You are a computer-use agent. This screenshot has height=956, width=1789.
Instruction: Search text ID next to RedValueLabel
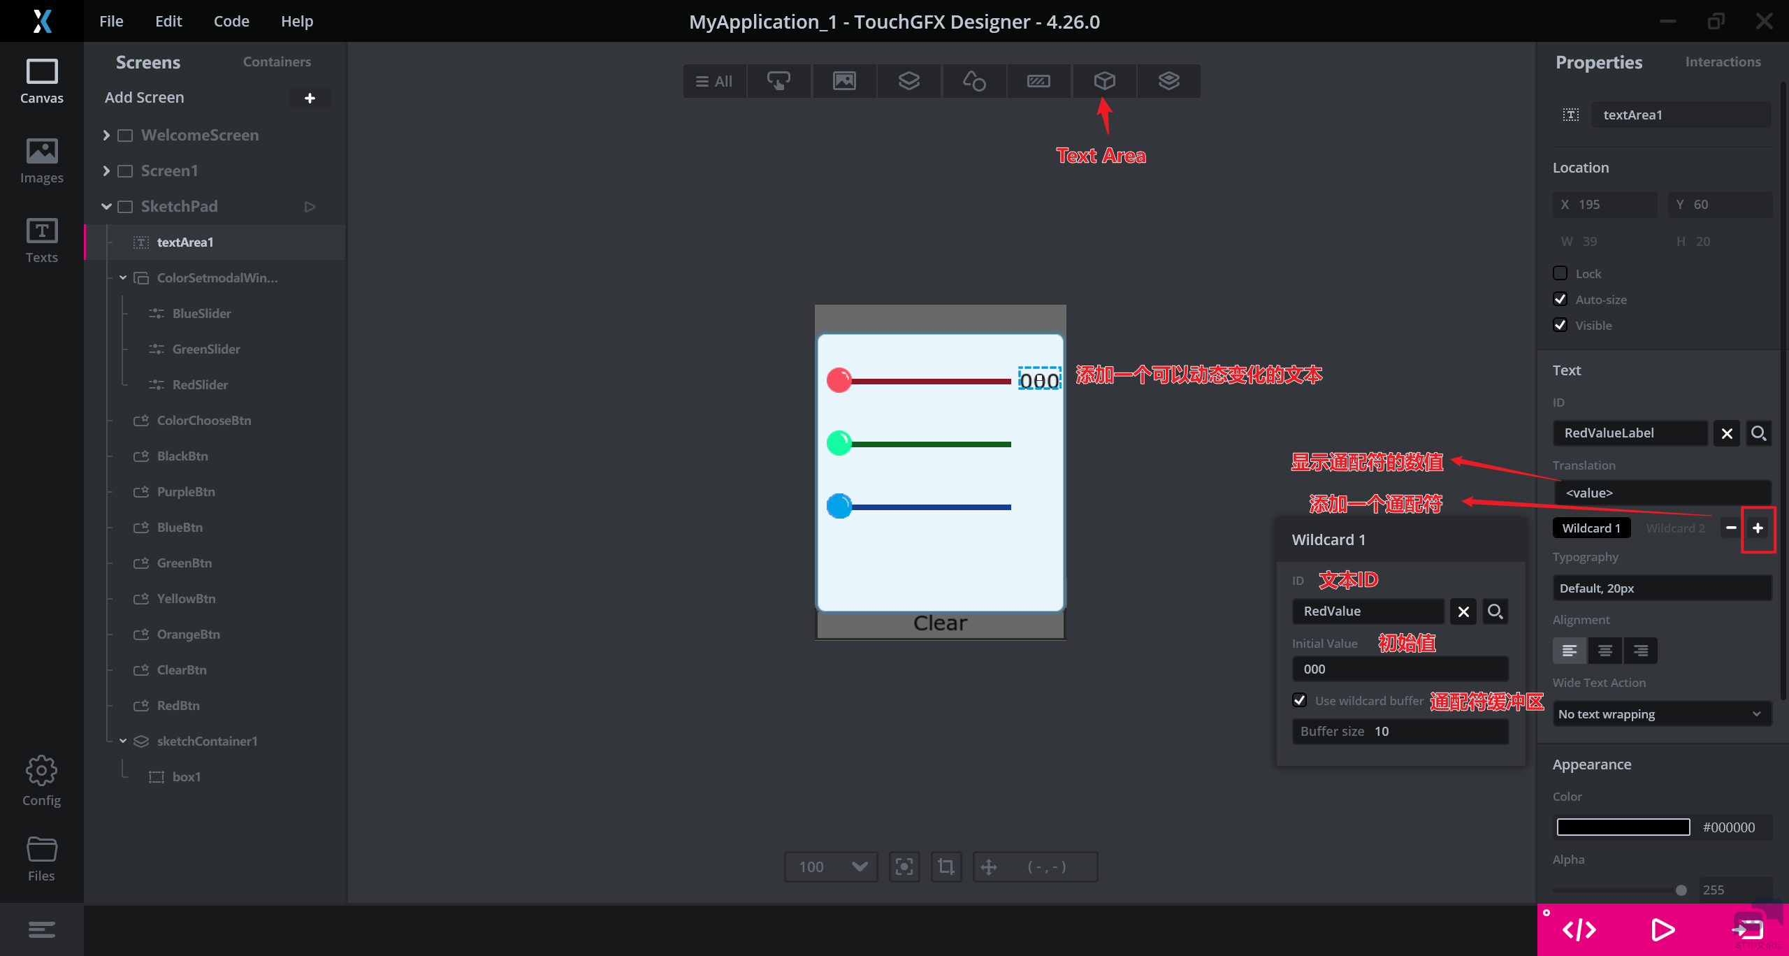(1758, 433)
